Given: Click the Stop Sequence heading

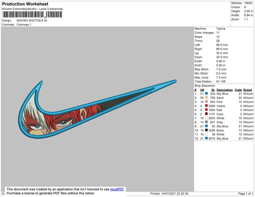Looking at the screenshot, I should (x=205, y=86).
